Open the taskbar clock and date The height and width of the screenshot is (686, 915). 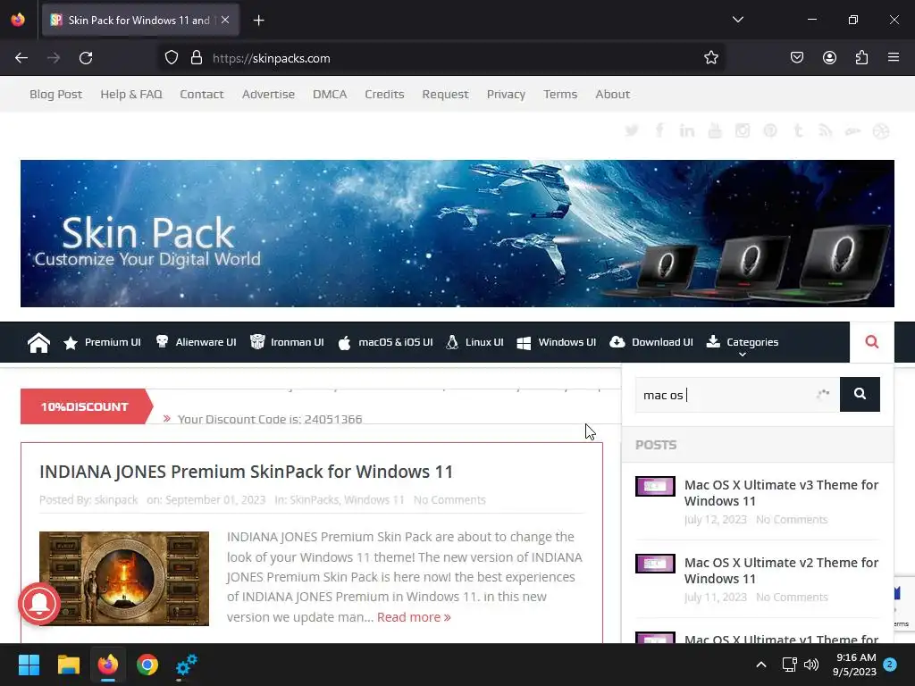tap(855, 665)
